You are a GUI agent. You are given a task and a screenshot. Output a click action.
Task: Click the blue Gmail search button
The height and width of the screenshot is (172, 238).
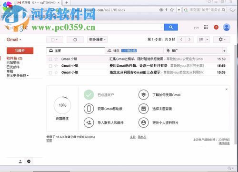pos(171,27)
